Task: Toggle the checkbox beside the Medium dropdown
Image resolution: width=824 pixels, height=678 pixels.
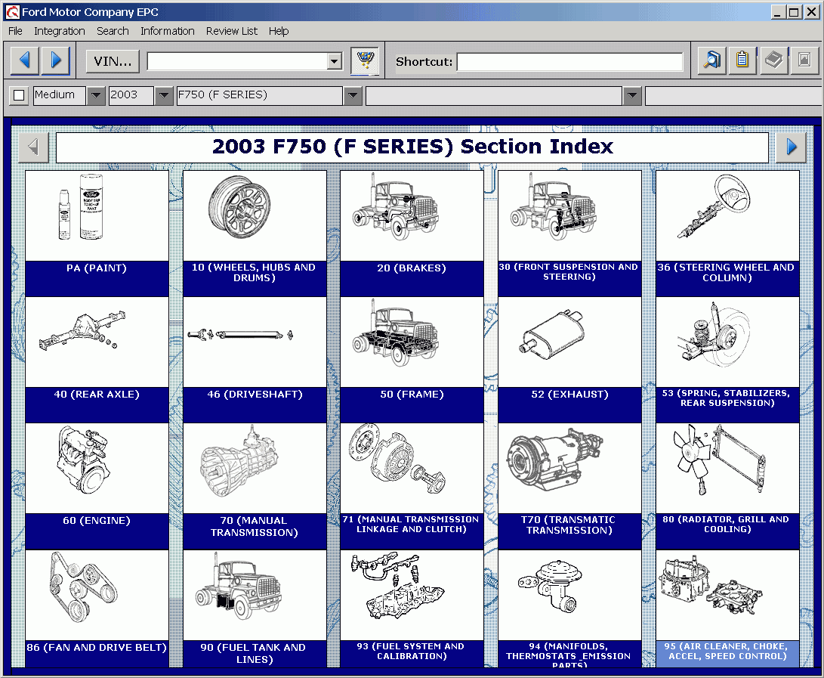Action: pyautogui.click(x=17, y=95)
